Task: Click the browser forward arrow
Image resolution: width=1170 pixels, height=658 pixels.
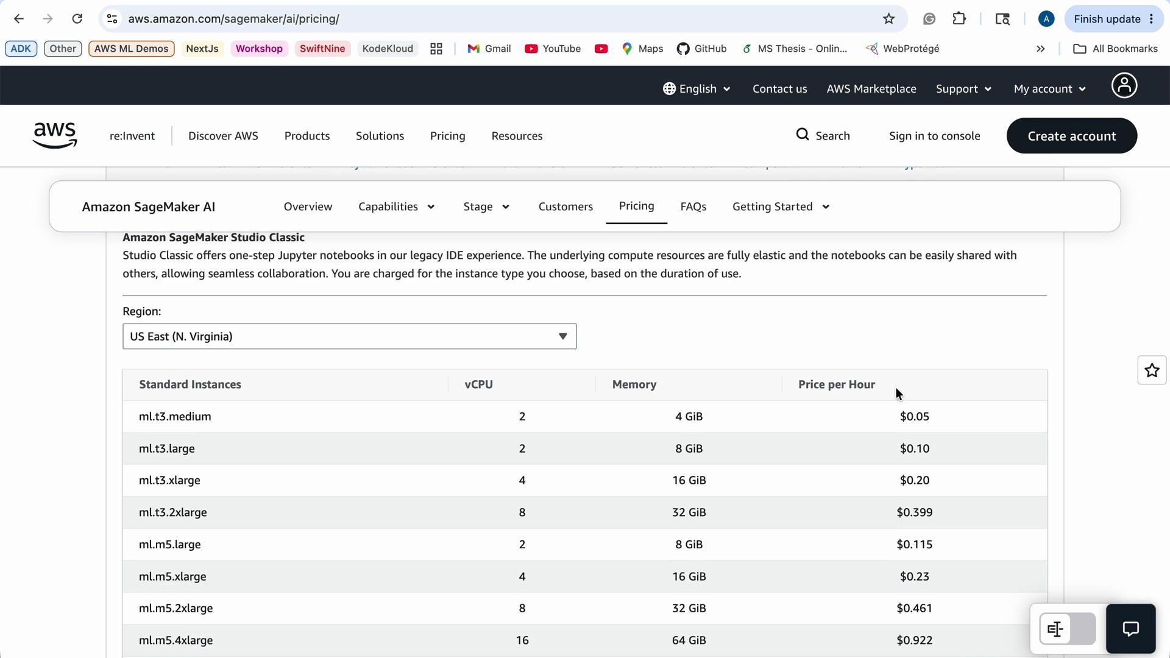Action: click(48, 19)
